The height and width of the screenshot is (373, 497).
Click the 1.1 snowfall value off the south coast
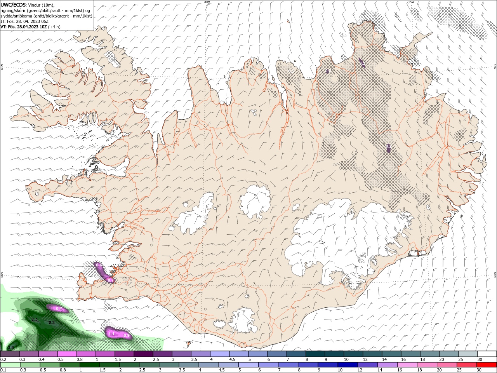[x=111, y=334]
